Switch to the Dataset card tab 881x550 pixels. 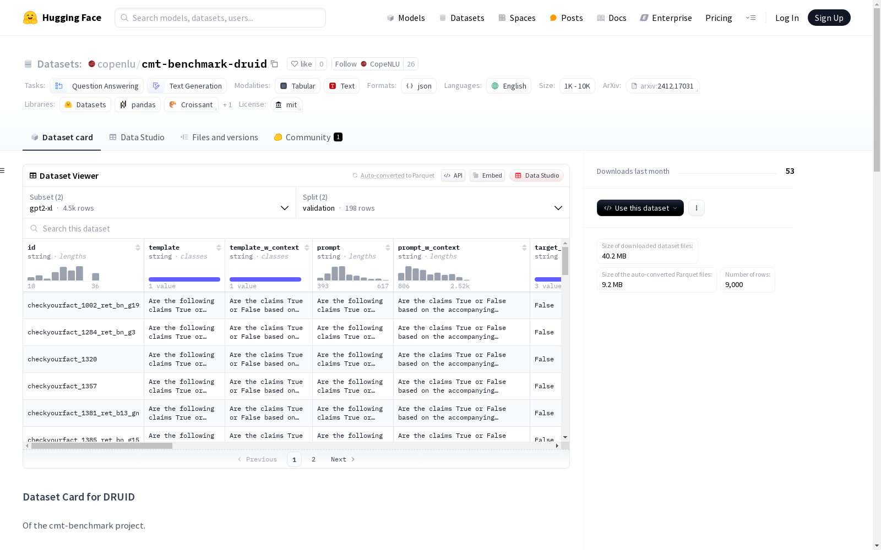pos(62,137)
